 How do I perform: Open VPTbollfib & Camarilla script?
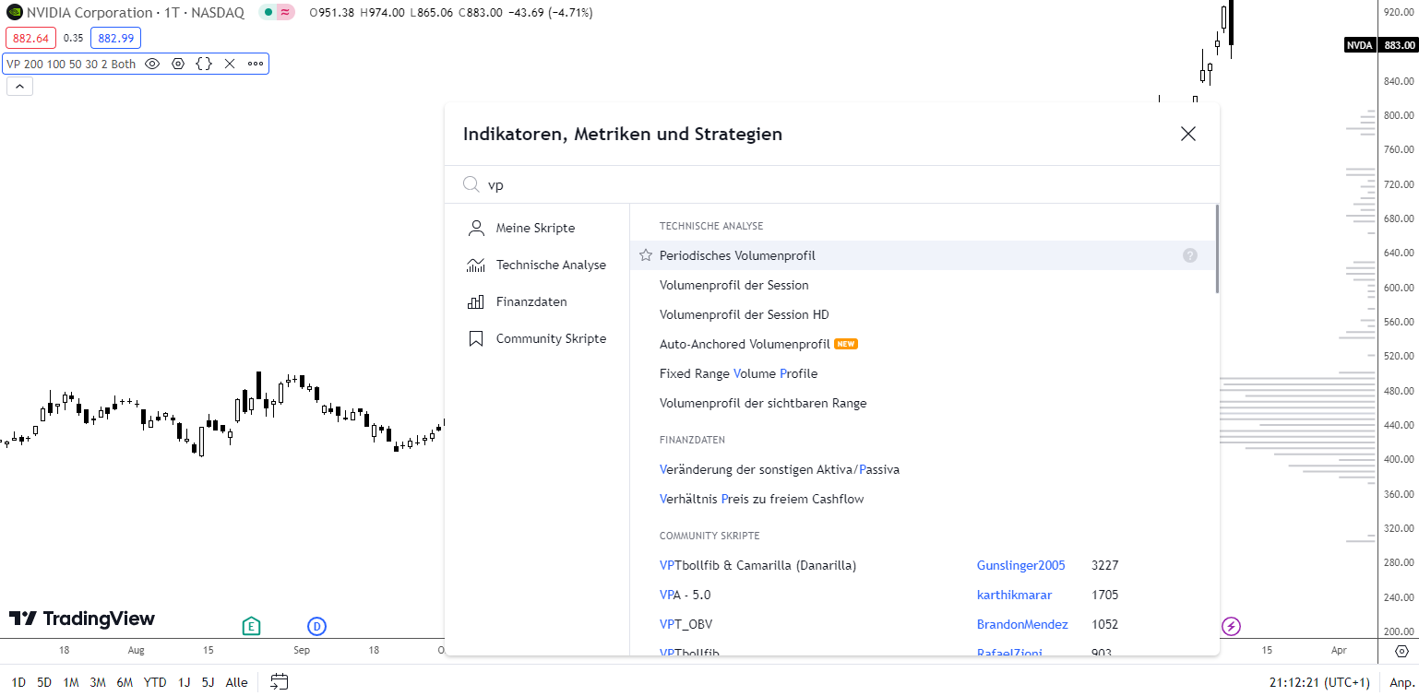(x=757, y=565)
